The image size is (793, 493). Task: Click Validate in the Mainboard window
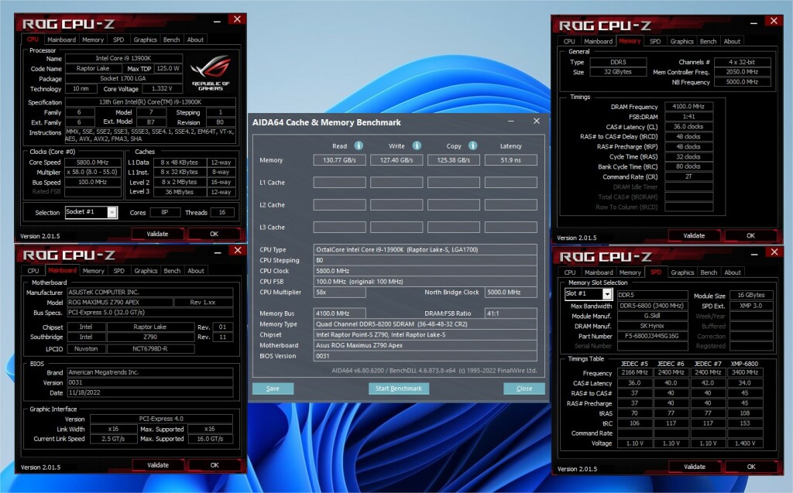(158, 464)
